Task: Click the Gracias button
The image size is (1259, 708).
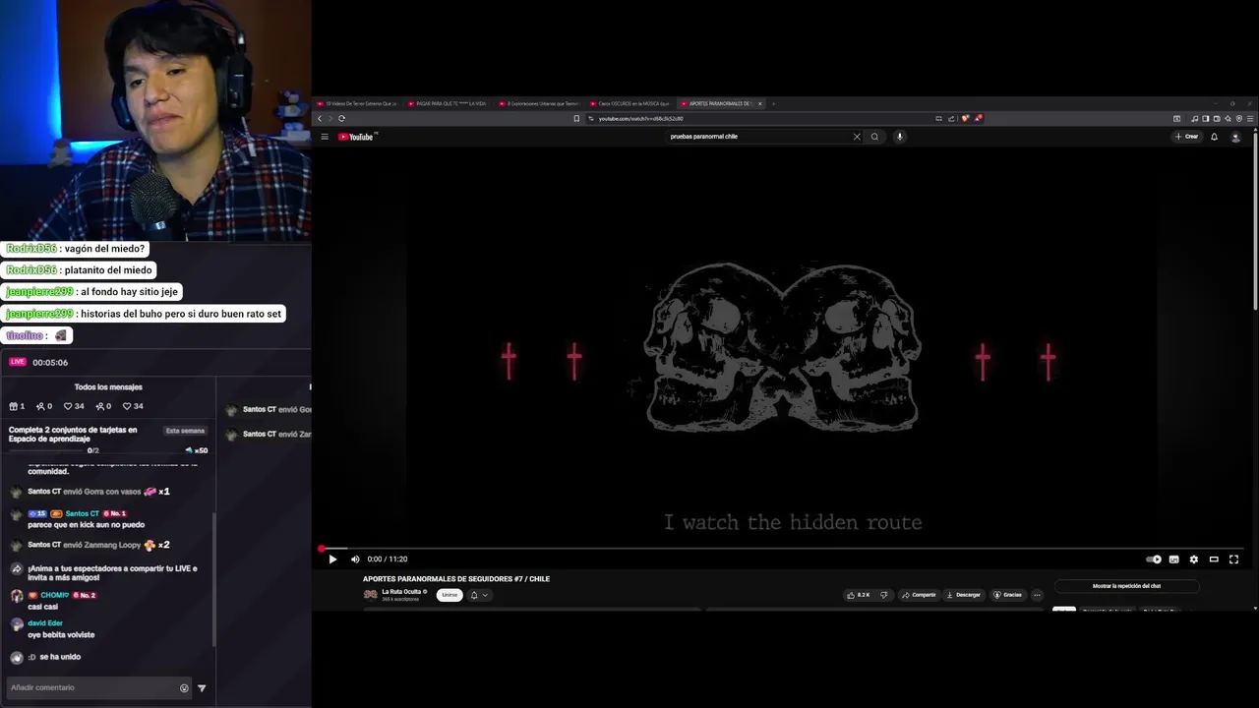Action: [x=1008, y=595]
